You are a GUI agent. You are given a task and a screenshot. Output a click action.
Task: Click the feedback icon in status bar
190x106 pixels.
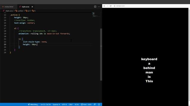[95, 105]
